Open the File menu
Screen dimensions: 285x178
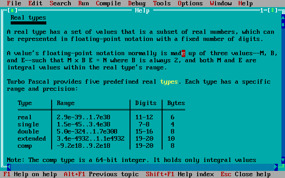[14, 3]
